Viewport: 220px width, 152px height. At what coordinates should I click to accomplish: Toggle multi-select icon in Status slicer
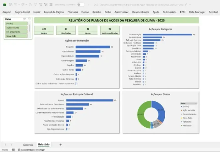pos(25,19)
